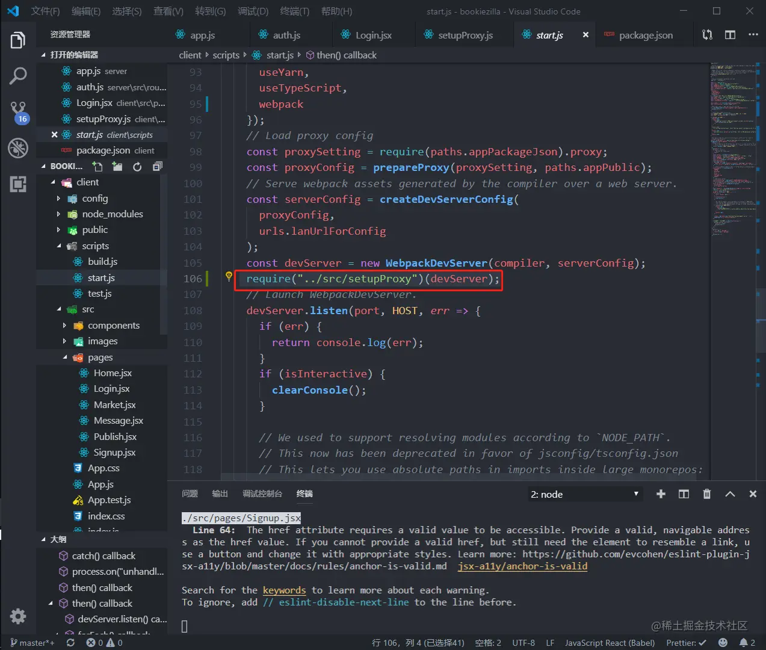766x650 pixels.
Task: Open Signup.jsx in the pages folder
Action: click(x=102, y=453)
